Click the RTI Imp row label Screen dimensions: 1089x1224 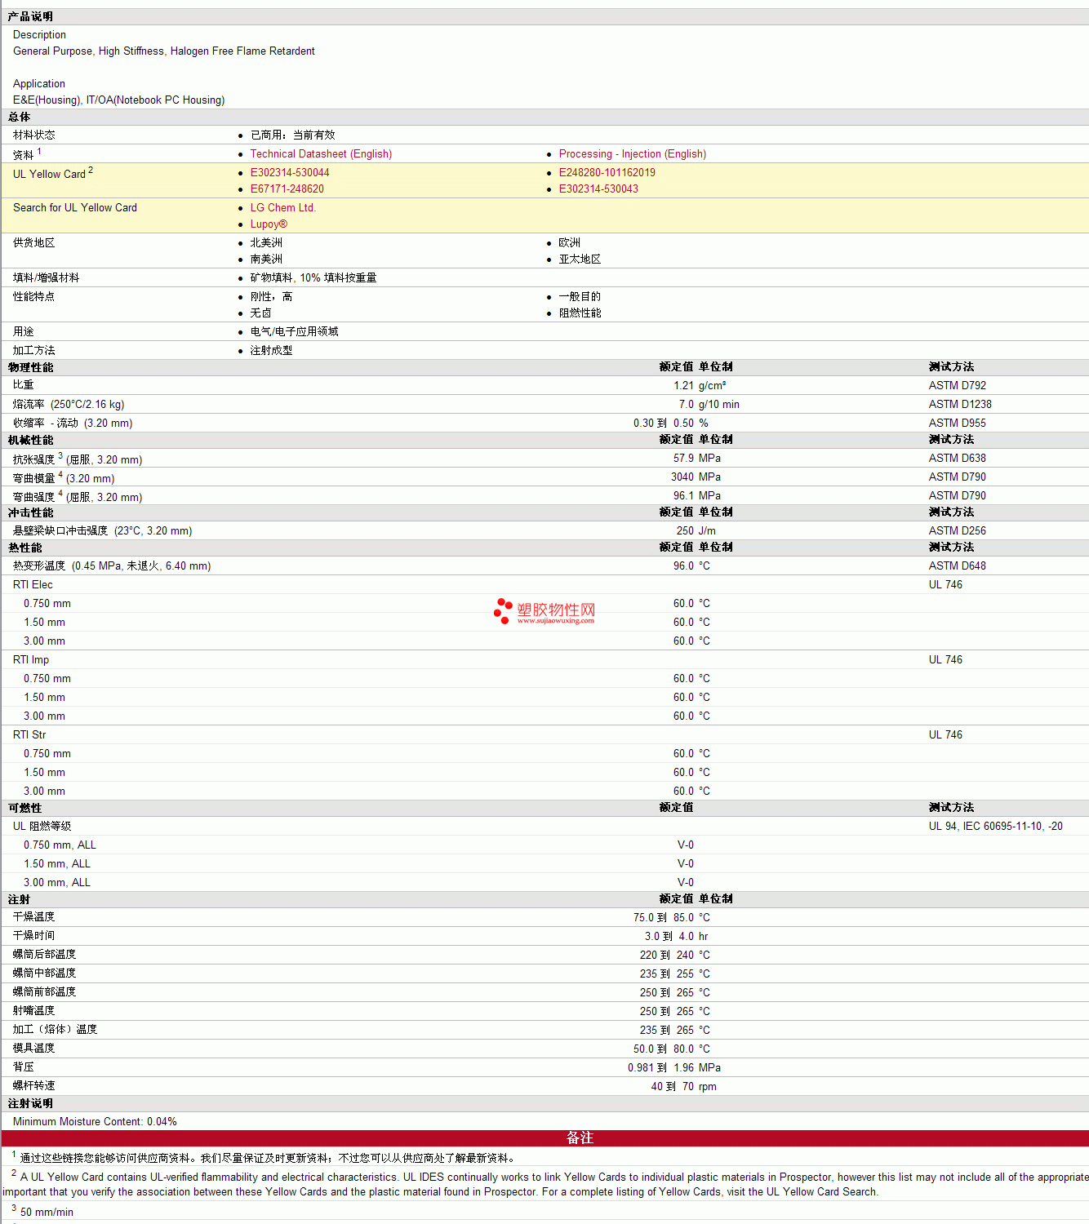(x=31, y=659)
